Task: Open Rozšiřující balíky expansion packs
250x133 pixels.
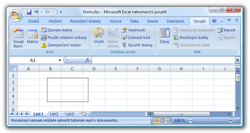Action: [191, 38]
